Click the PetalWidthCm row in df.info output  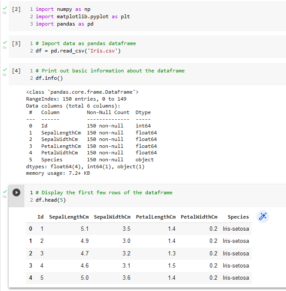click(x=93, y=153)
